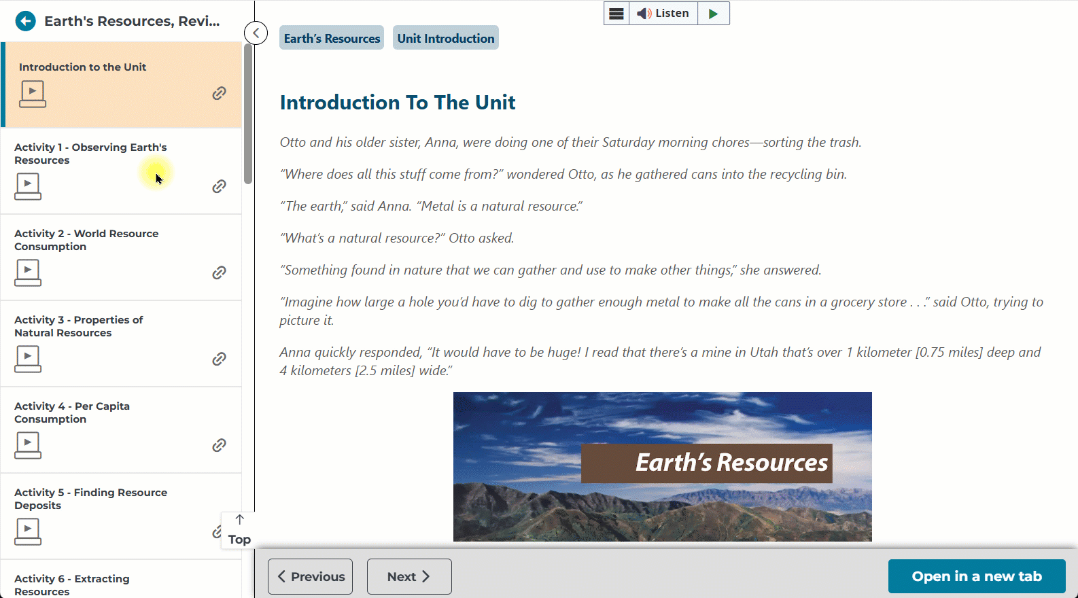Image resolution: width=1078 pixels, height=598 pixels.
Task: Open Activity 2 presentation icon
Action: tap(28, 273)
